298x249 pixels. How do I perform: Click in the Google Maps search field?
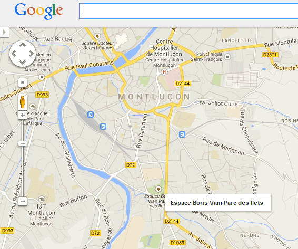pyautogui.click(x=188, y=11)
